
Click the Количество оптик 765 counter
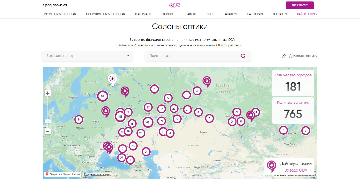click(x=293, y=110)
